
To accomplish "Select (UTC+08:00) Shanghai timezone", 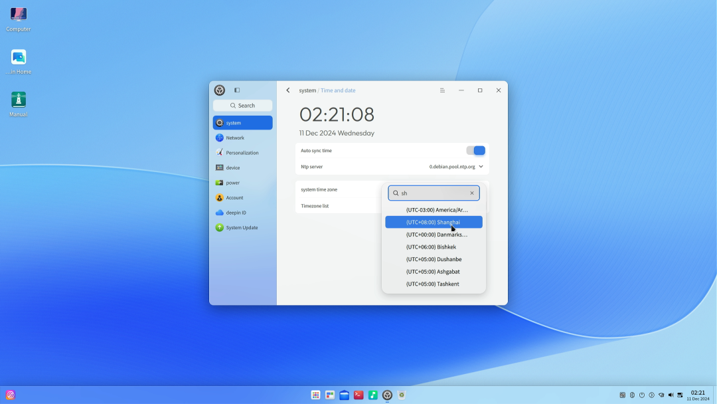I will (x=434, y=222).
